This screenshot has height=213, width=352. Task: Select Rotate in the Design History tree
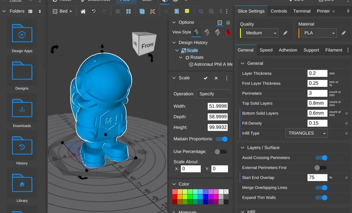[x=197, y=57]
